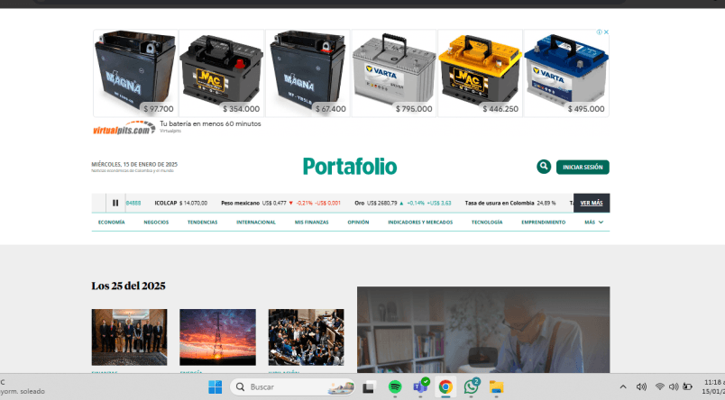Open the Negocios menu item

(156, 223)
